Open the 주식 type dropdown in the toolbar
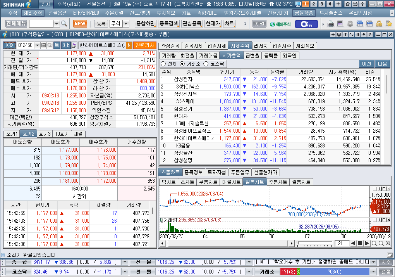 coord(126,24)
